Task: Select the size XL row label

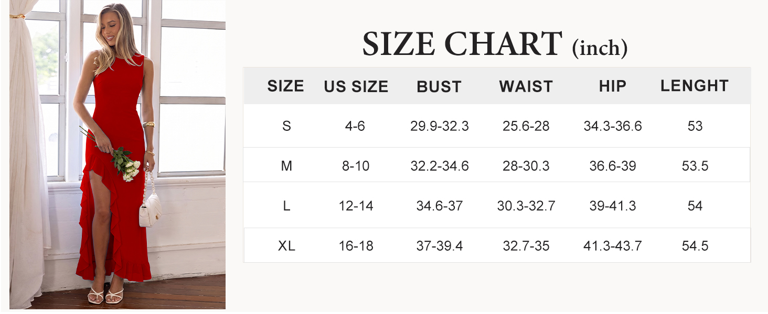Action: pos(286,245)
